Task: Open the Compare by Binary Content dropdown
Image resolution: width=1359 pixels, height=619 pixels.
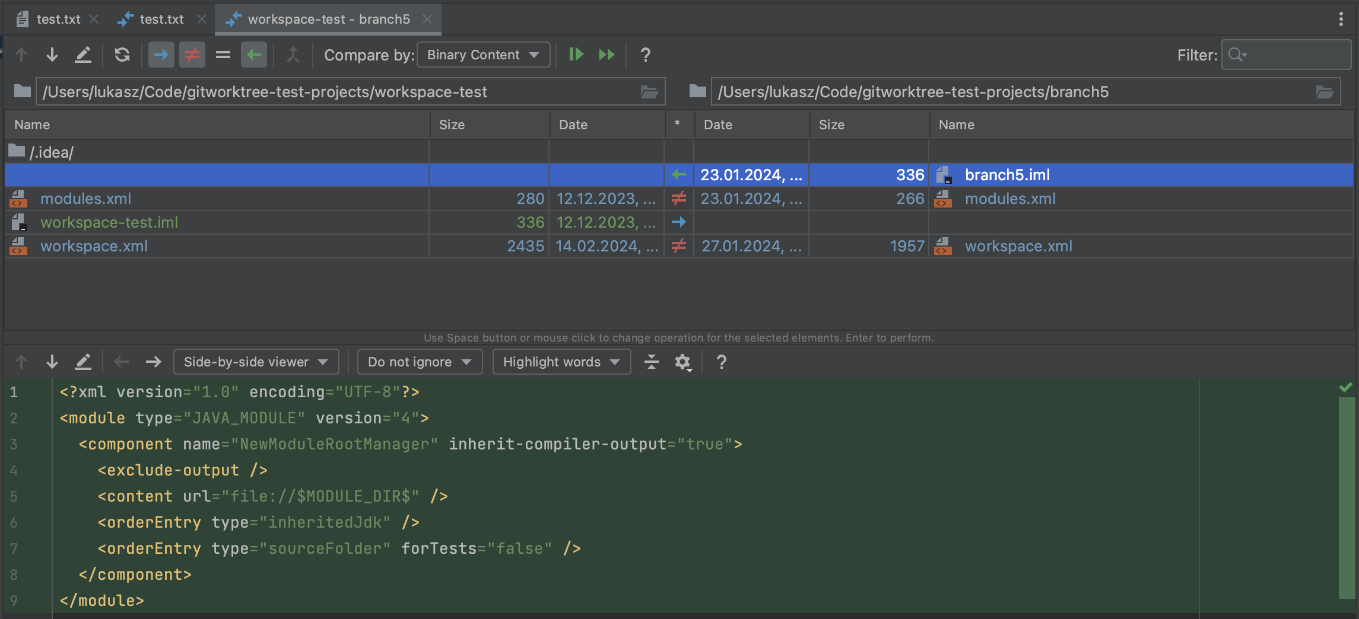Action: point(483,55)
